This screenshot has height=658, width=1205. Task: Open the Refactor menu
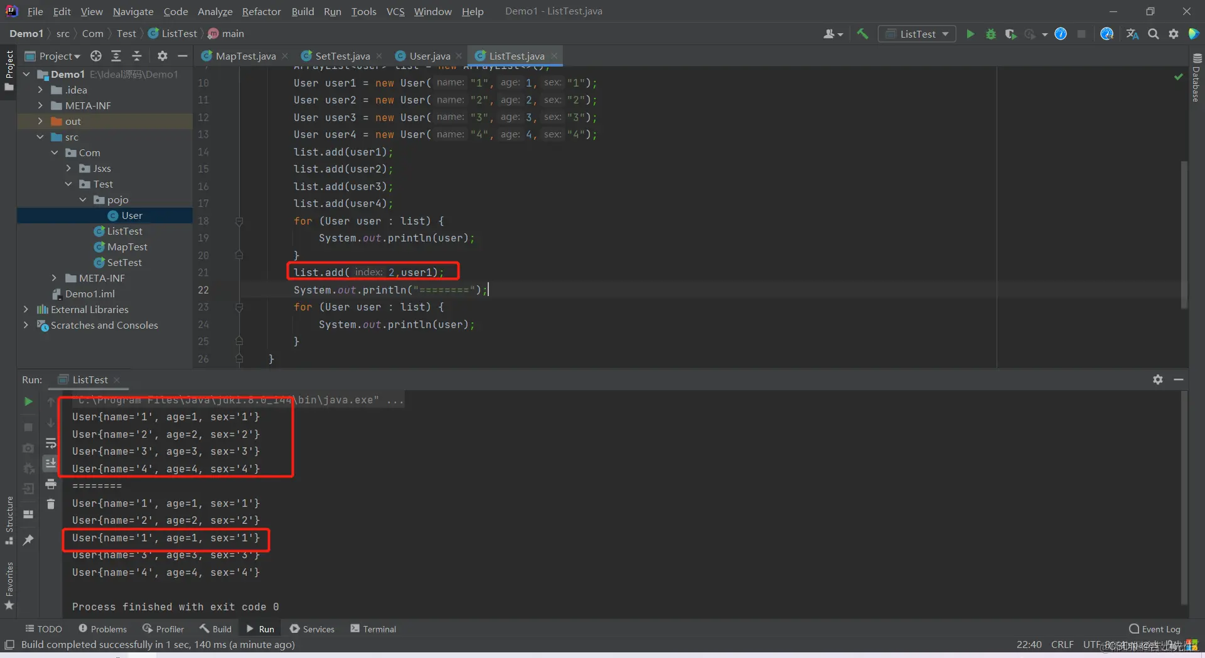point(261,11)
